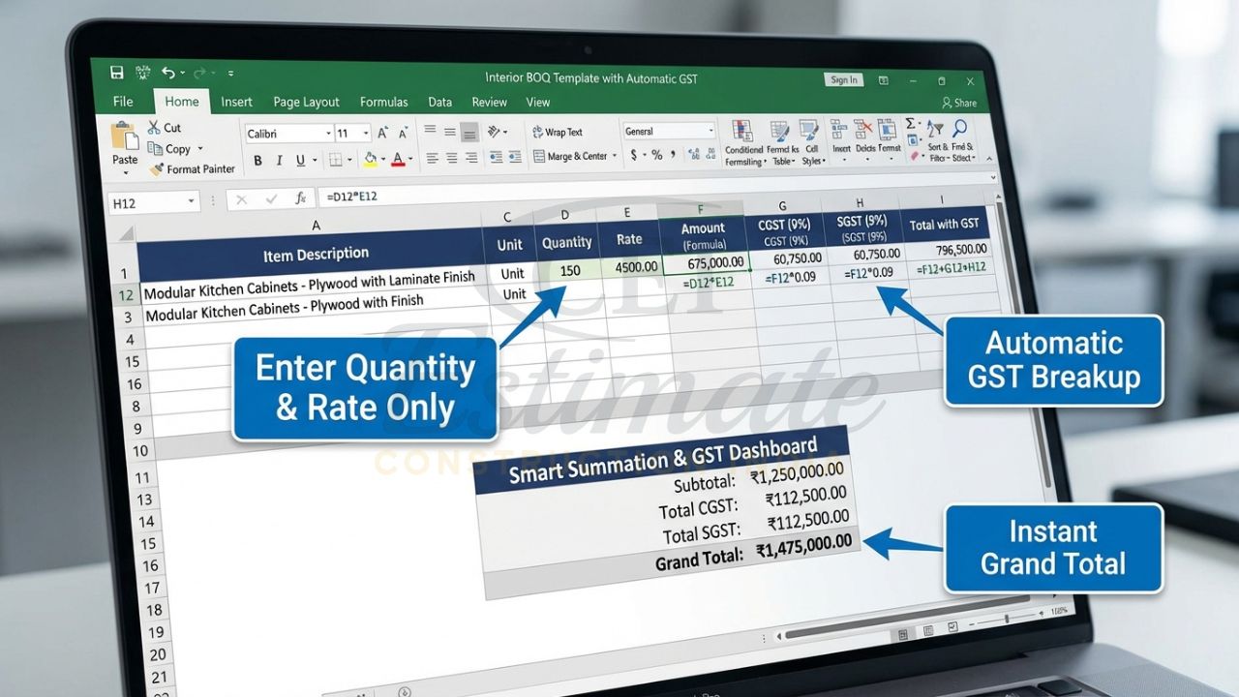Select the Format Painter icon
This screenshot has width=1239, height=697.
point(158,167)
